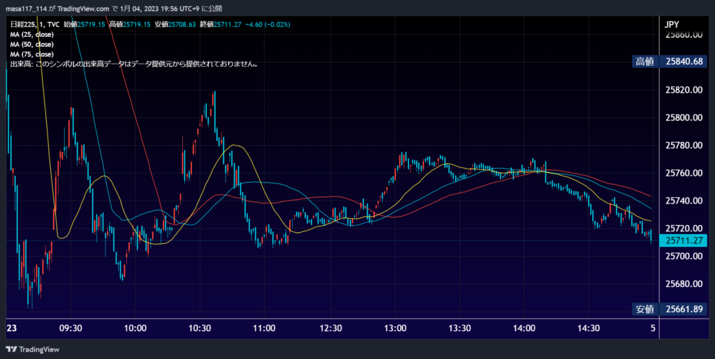Click the 高値 25840.68 price label
715x359 pixels.
point(670,62)
